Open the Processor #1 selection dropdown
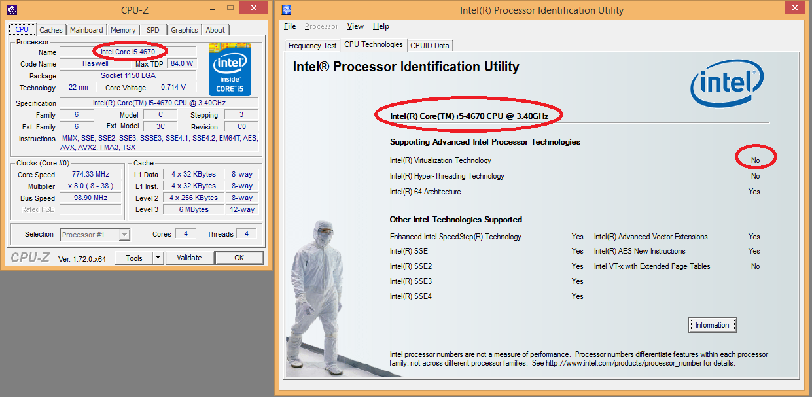The height and width of the screenshot is (397, 812). (95, 235)
